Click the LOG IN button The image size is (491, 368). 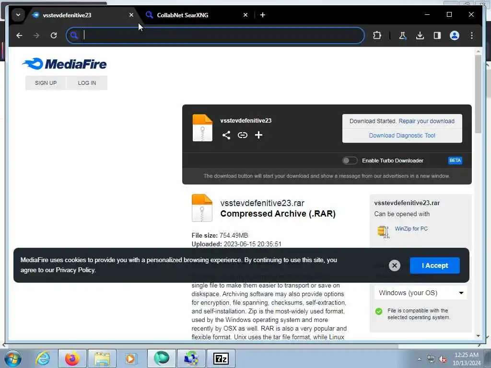87,83
